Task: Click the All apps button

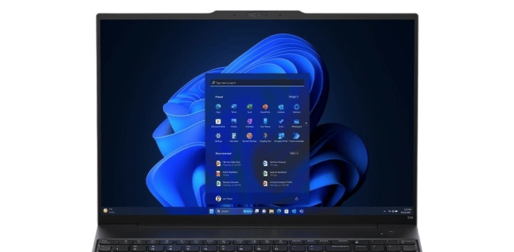Action: coord(294,97)
